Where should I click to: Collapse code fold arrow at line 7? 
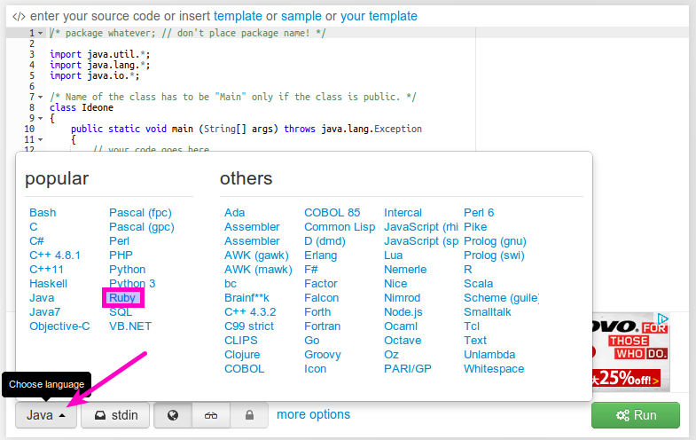point(41,97)
